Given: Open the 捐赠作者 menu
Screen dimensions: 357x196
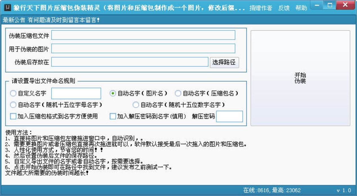Looking at the screenshot, I should [261, 8].
